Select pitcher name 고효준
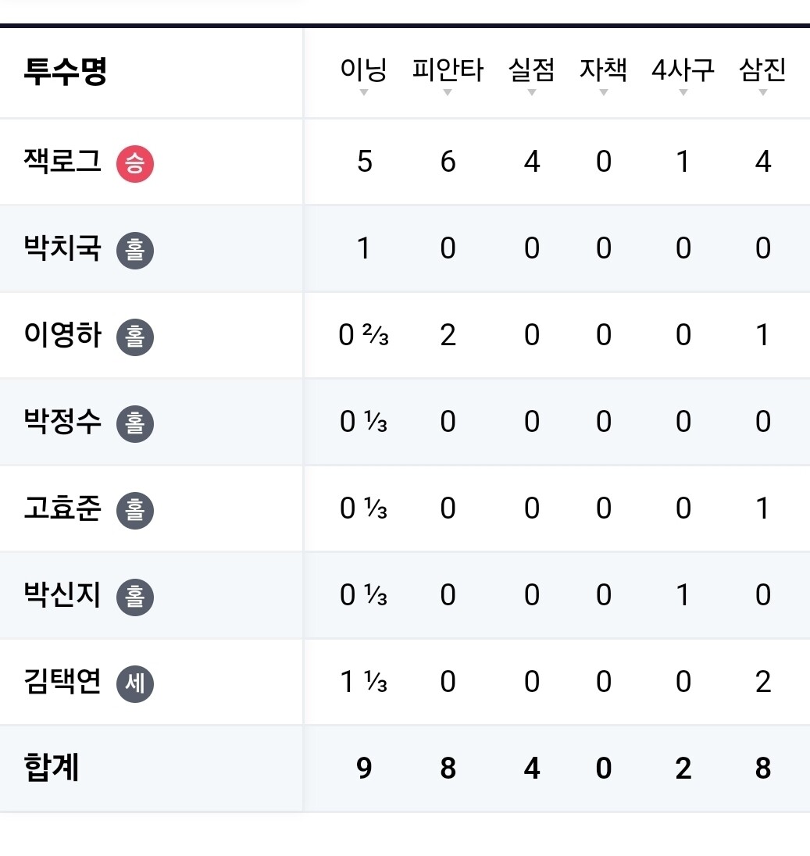Image resolution: width=810 pixels, height=856 pixels. (62, 509)
